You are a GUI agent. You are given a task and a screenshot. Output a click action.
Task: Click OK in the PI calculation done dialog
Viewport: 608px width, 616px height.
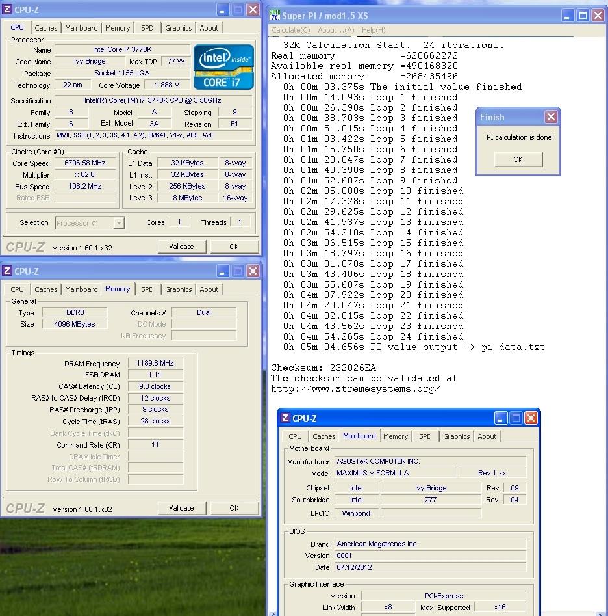pos(518,159)
